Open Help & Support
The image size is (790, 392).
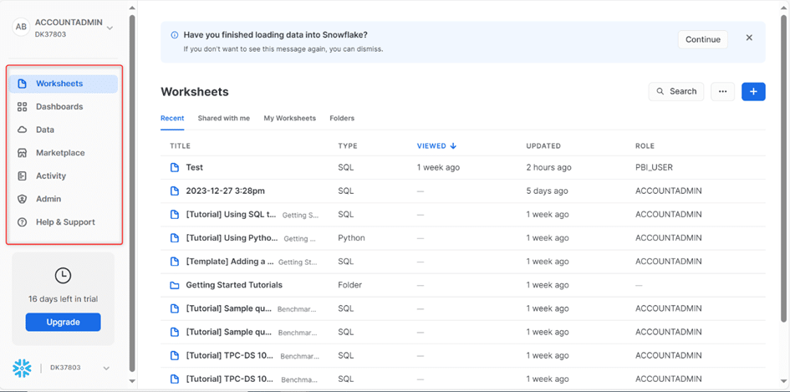click(63, 222)
